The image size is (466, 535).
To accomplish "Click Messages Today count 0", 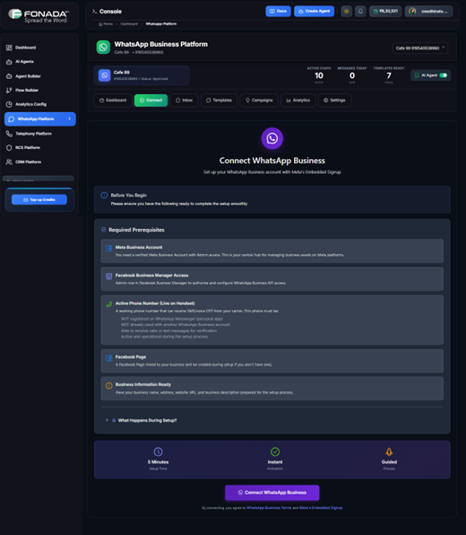I will pos(352,75).
